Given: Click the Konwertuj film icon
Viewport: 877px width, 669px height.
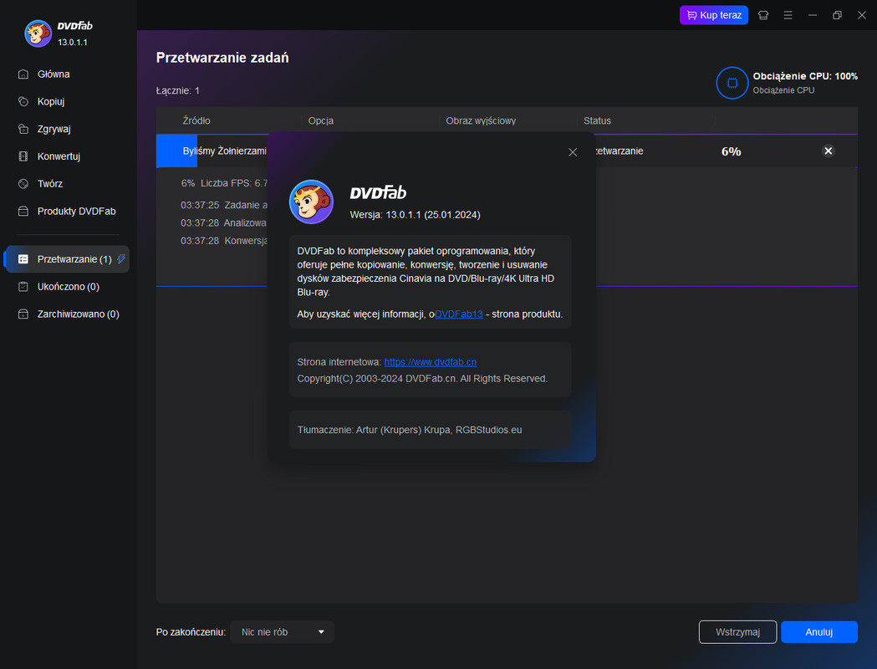Looking at the screenshot, I should pyautogui.click(x=23, y=156).
